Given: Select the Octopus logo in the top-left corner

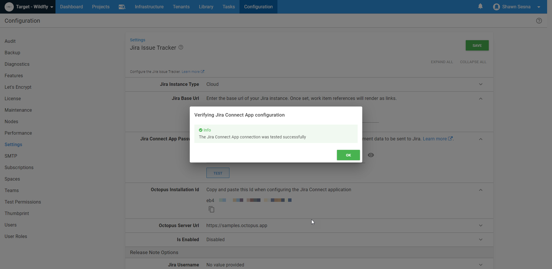Looking at the screenshot, I should (x=9, y=7).
